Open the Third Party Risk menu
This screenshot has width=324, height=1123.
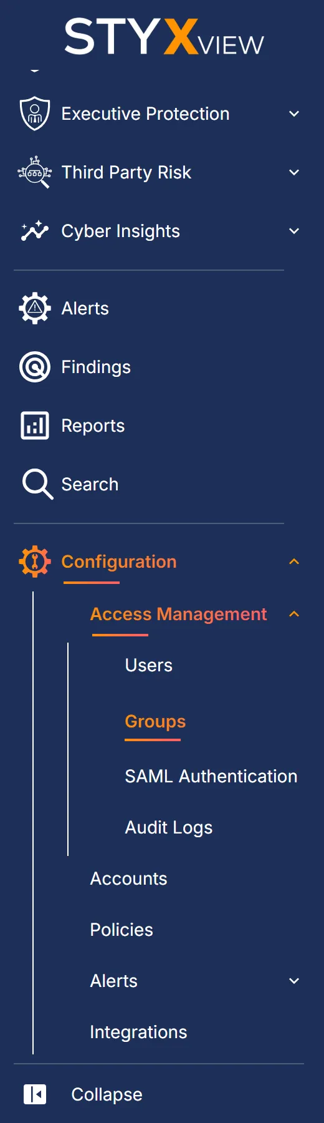126,172
